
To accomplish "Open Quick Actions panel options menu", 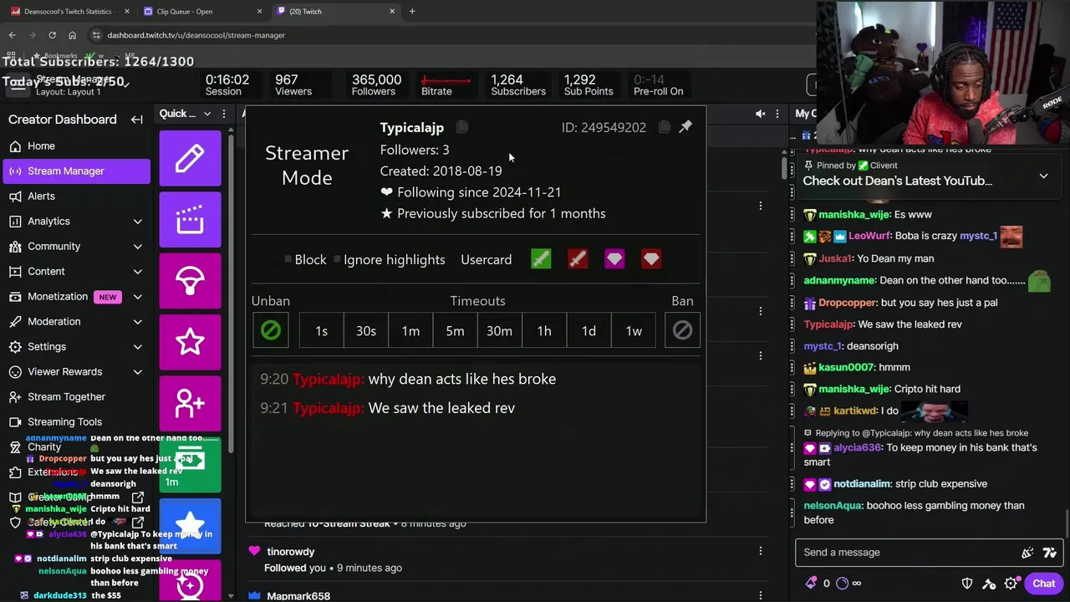I will 224,114.
